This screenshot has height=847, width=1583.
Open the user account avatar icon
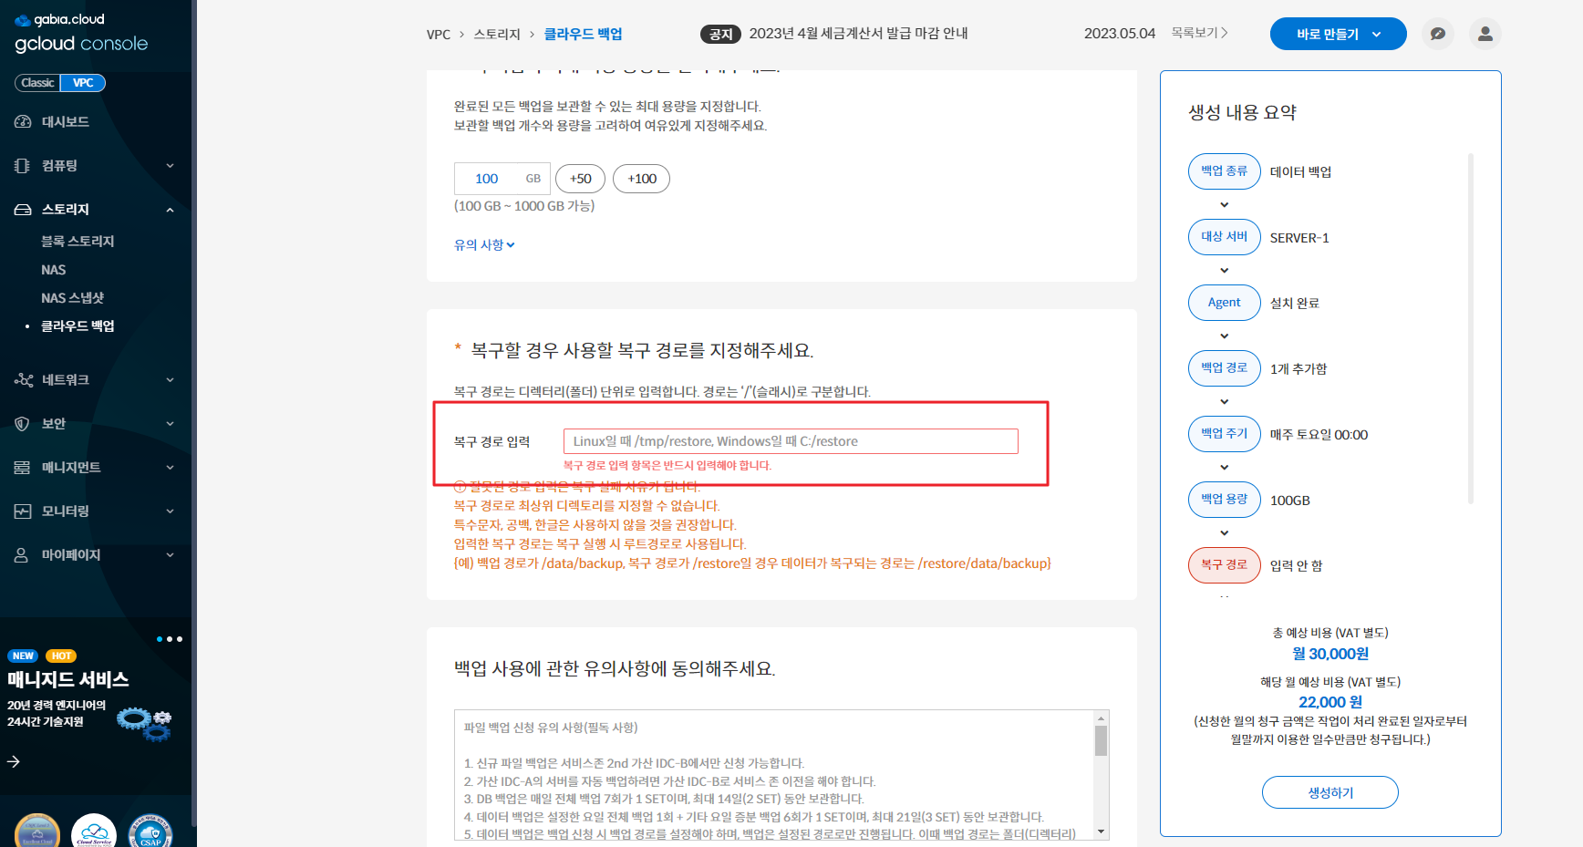1485,34
